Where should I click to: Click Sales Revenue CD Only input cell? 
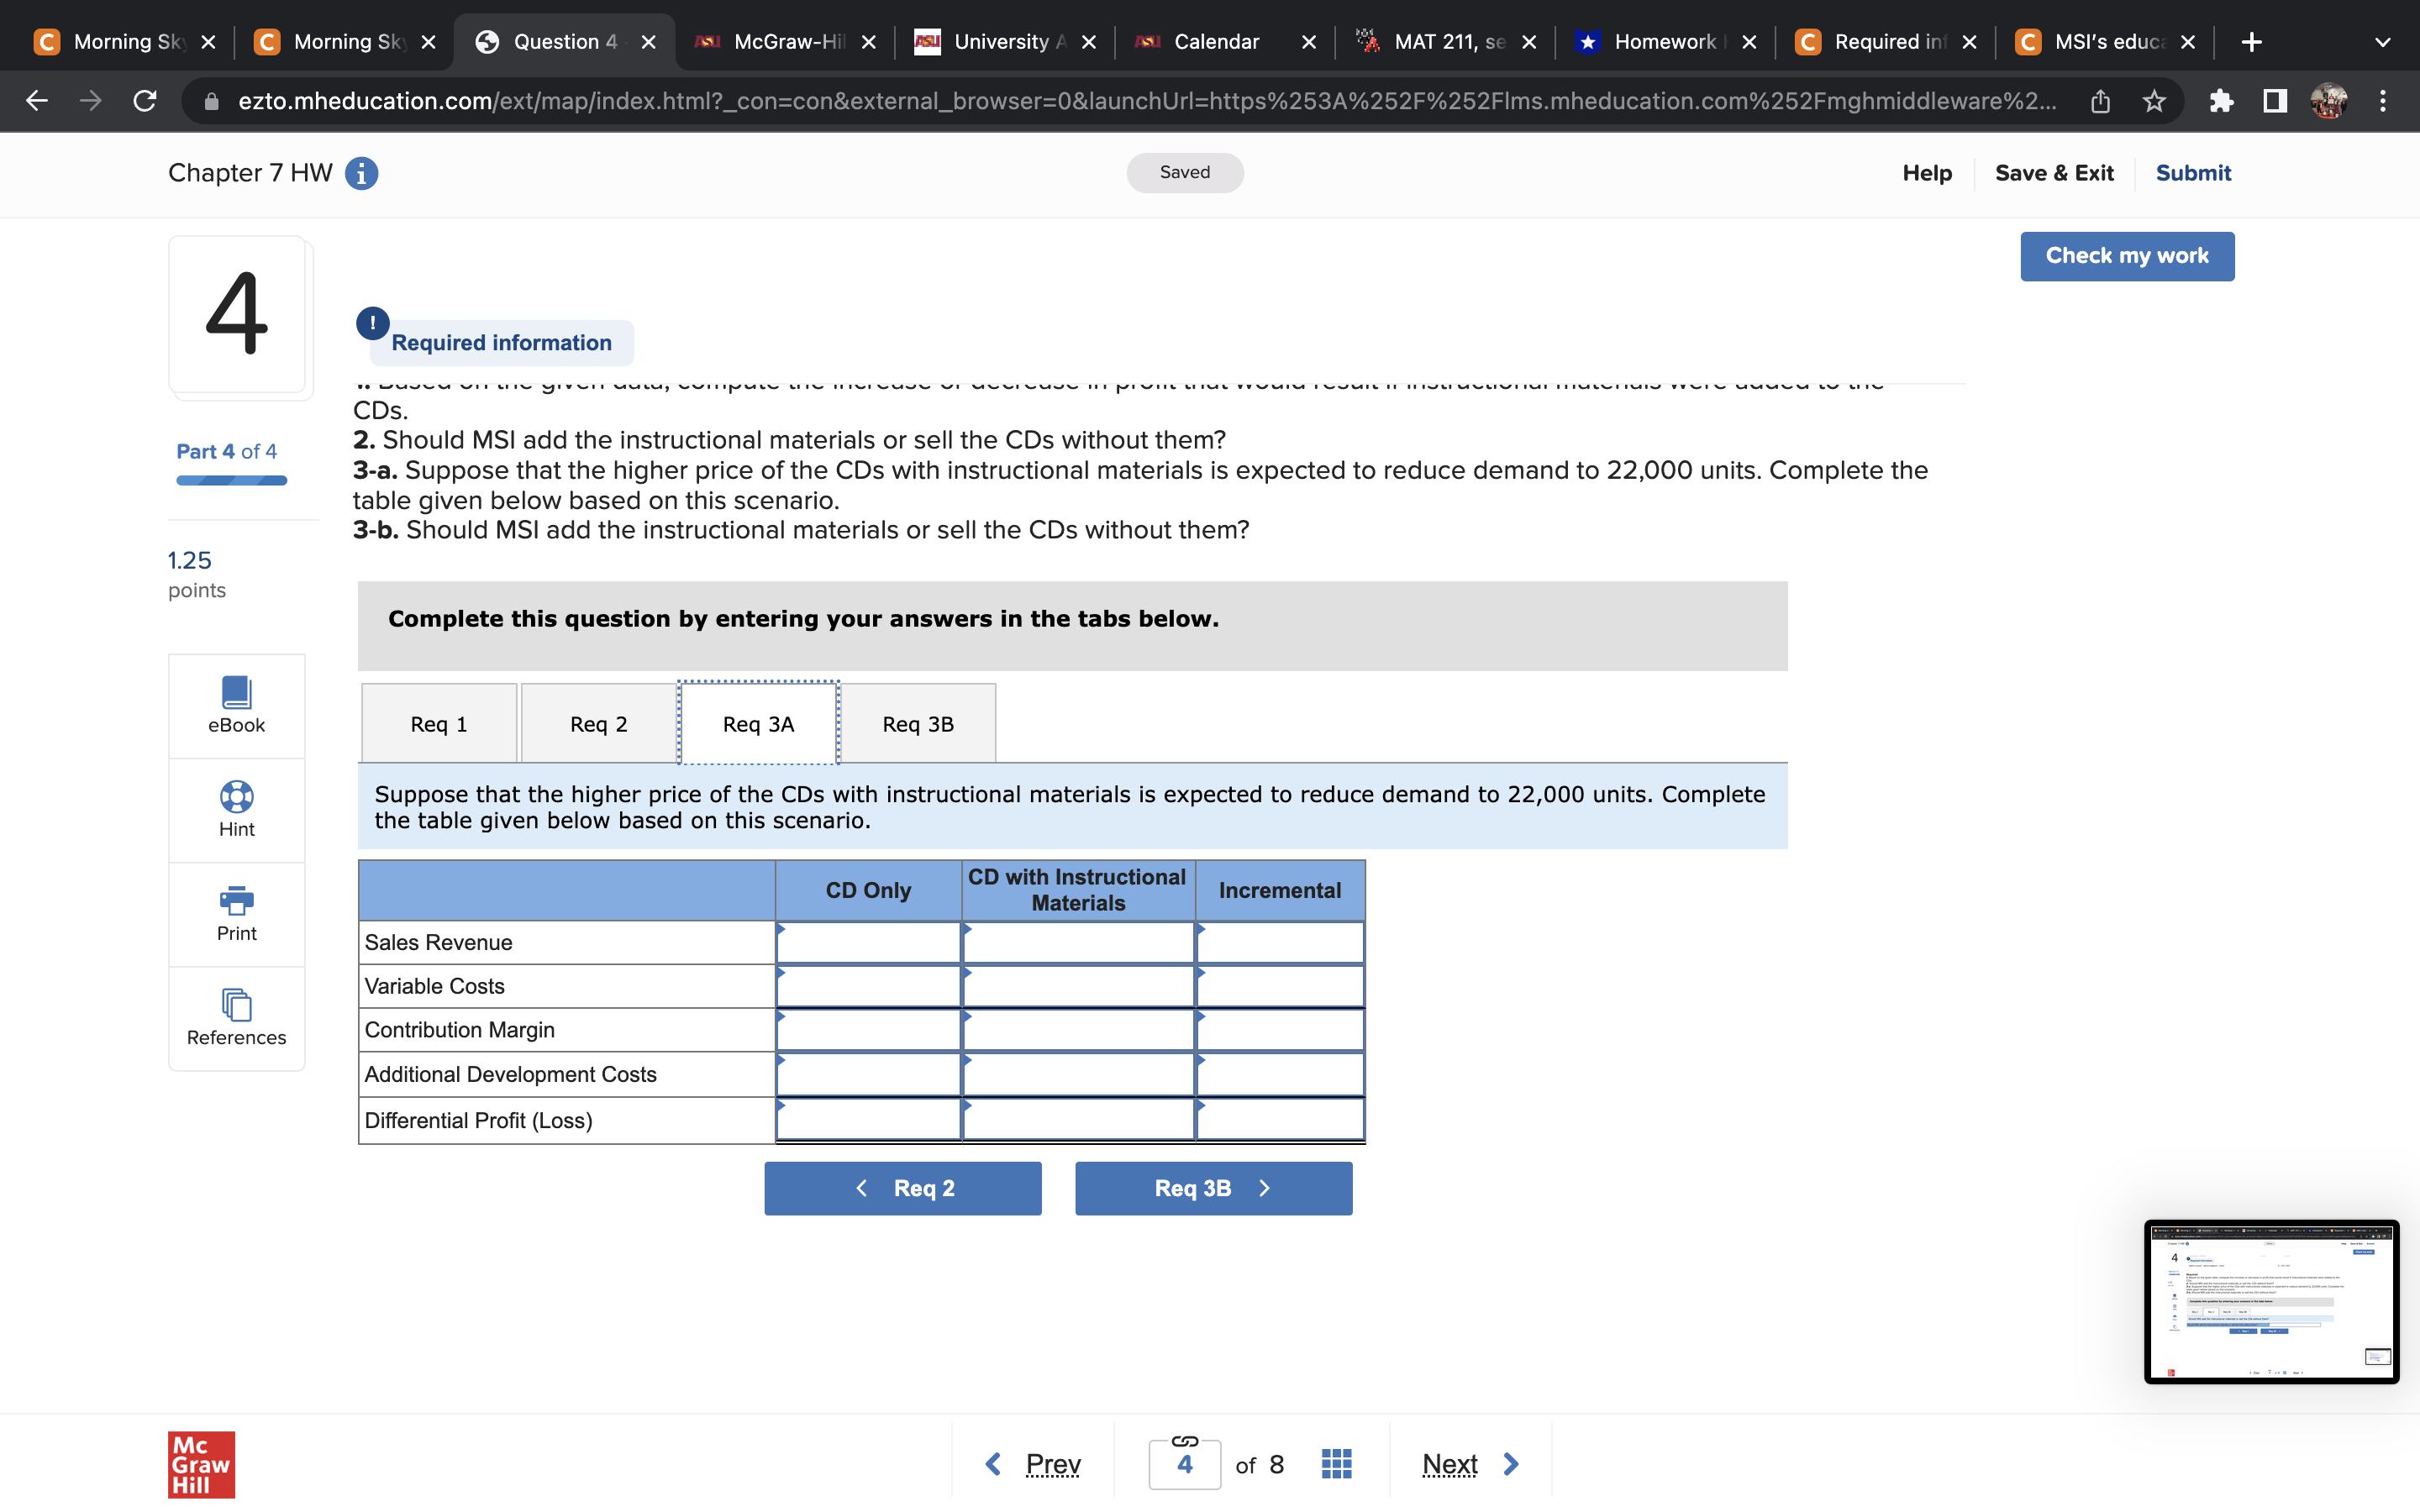pos(868,943)
